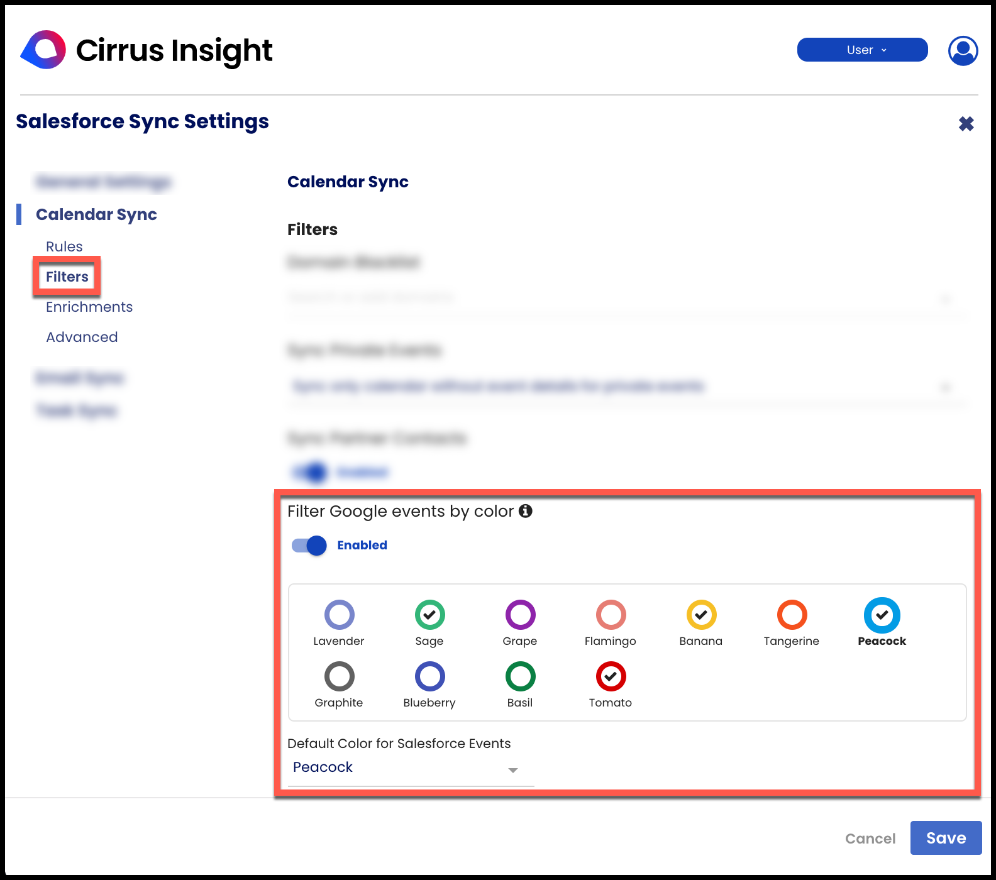
Task: Uncheck the Sage color circle
Action: point(430,615)
